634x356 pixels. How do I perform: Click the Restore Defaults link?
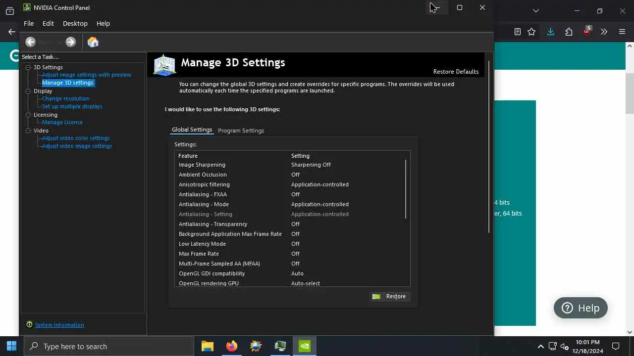[x=456, y=72]
